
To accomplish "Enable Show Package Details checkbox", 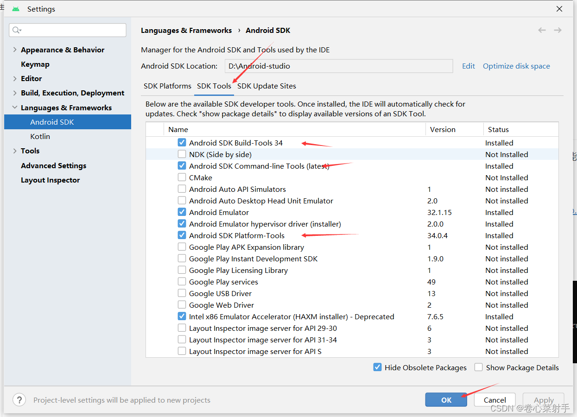I will 479,367.
